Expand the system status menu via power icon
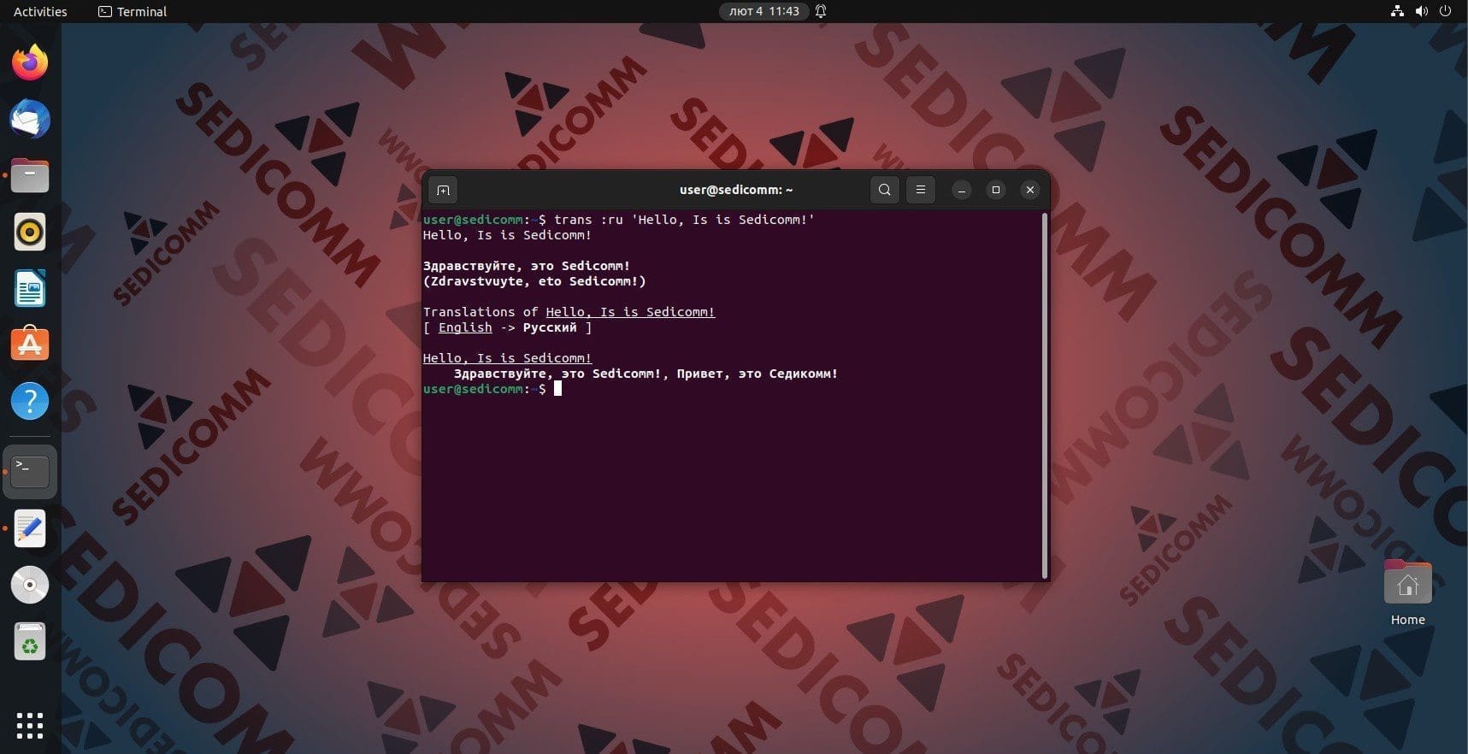Image resolution: width=1468 pixels, height=754 pixels. point(1446,11)
